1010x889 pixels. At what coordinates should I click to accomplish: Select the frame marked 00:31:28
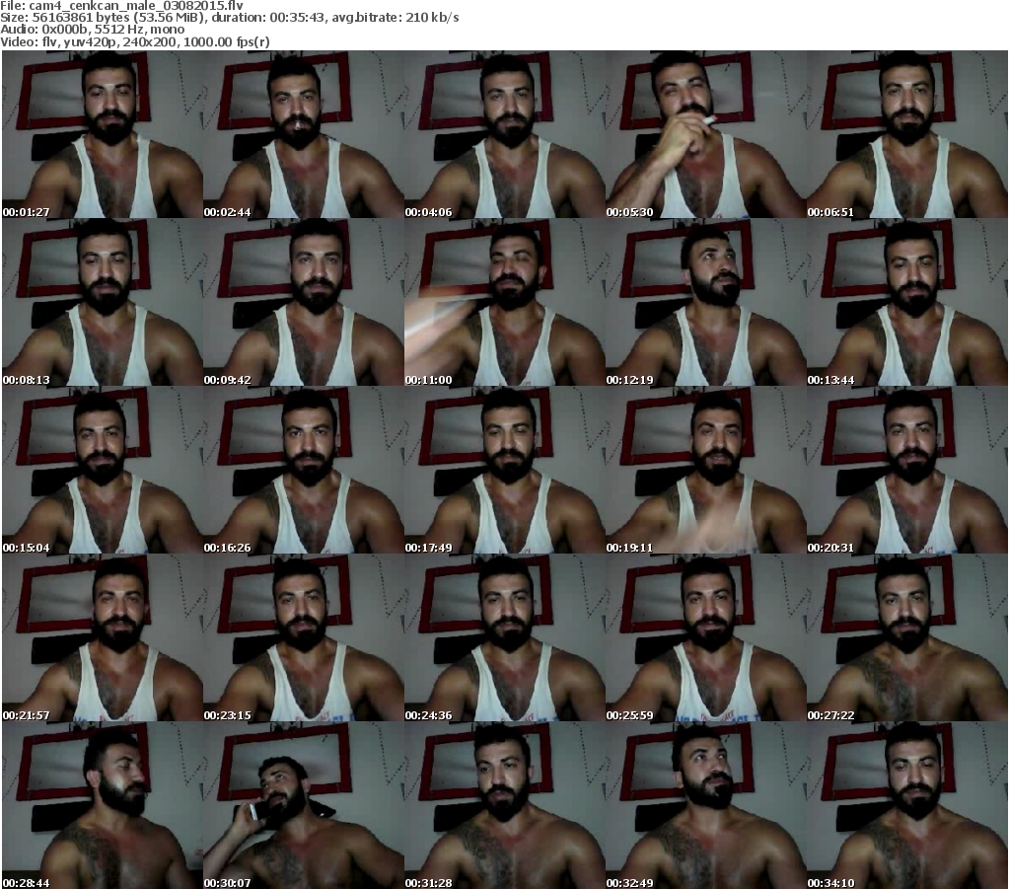tap(505, 805)
